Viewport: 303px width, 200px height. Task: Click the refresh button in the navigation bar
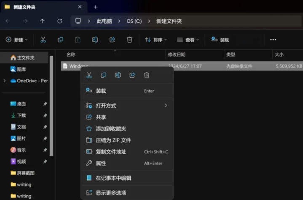pyautogui.click(x=59, y=21)
